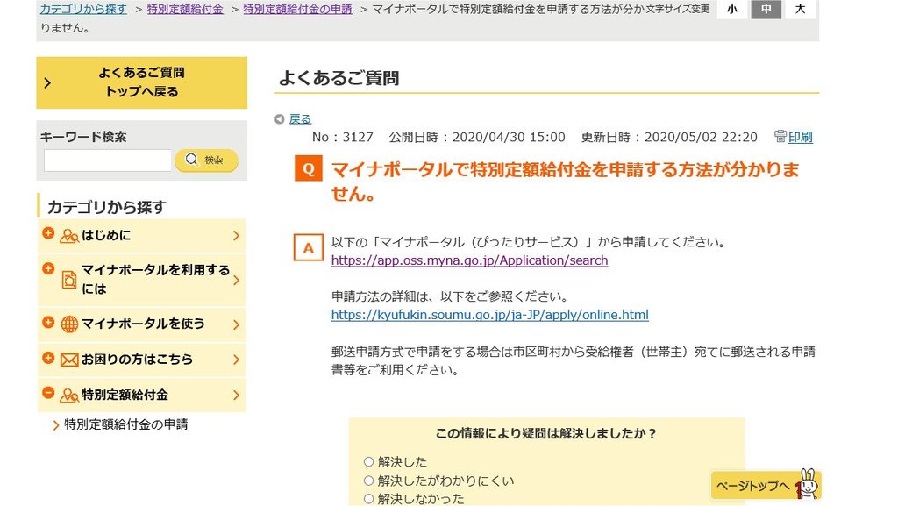Click the back arrow icon beside 戻る
The image size is (898, 506).
280,119
